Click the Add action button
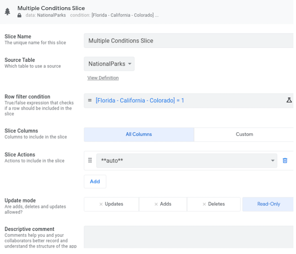296x254 pixels. pos(95,181)
